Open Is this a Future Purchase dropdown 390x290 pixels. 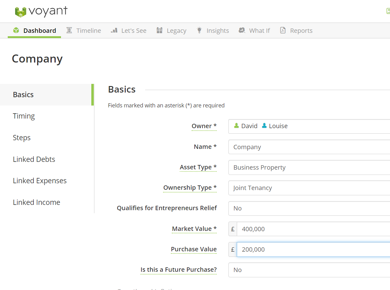coord(309,270)
